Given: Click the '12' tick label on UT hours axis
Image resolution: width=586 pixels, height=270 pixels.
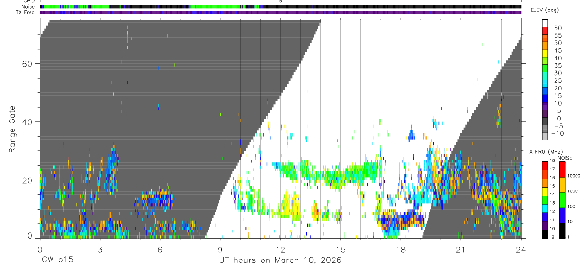Looking at the screenshot, I should tap(280, 250).
